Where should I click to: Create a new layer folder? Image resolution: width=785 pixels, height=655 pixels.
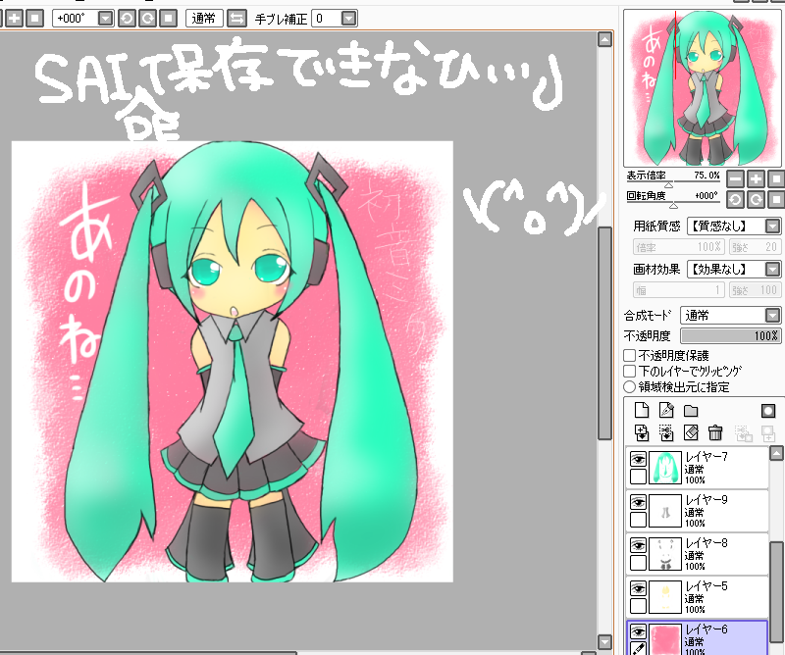pyautogui.click(x=691, y=411)
